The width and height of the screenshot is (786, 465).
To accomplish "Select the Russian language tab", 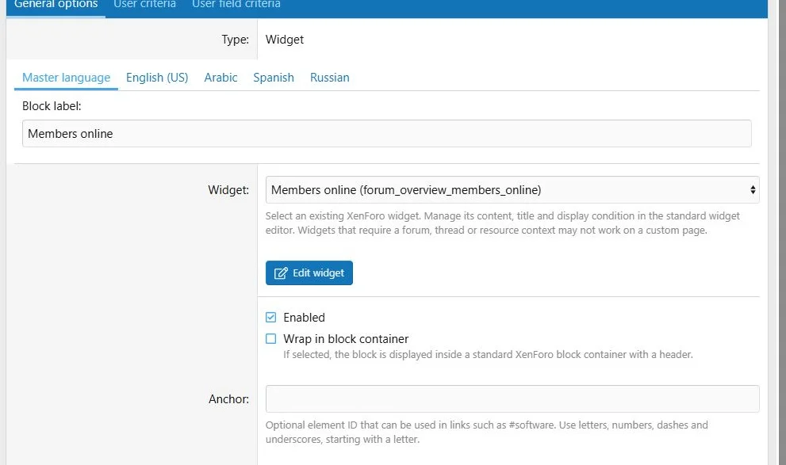I will click(x=330, y=78).
